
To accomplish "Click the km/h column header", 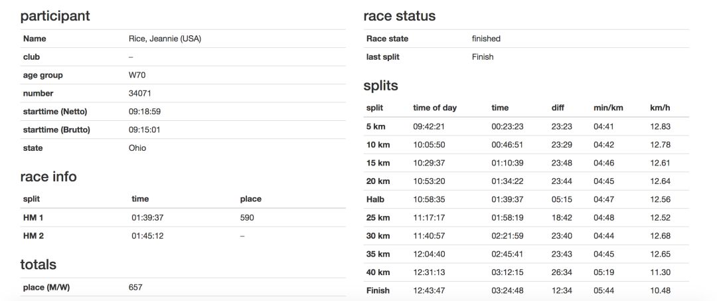I will coord(660,108).
